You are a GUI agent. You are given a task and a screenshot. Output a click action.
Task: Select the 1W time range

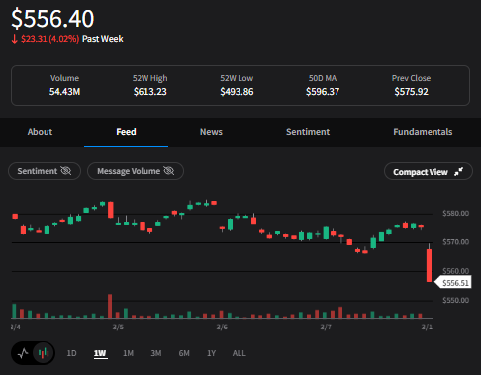click(x=100, y=353)
